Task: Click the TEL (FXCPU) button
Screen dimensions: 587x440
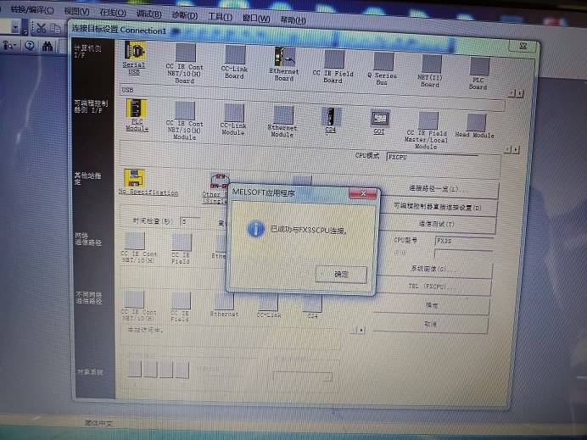Action: coord(432,287)
